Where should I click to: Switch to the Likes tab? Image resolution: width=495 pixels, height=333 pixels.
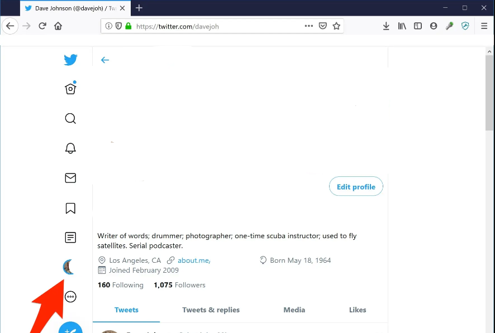tap(358, 310)
